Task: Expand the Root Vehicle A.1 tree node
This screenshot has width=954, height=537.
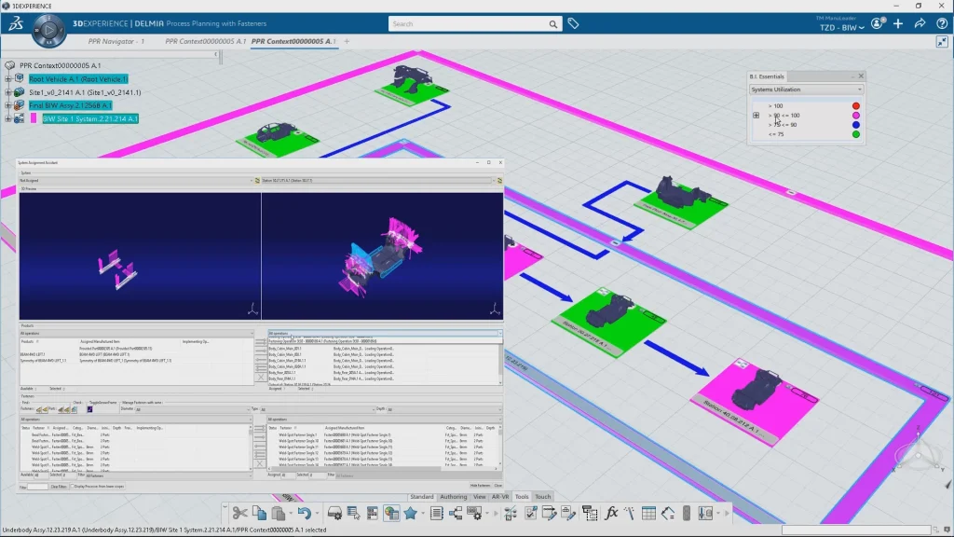Action: (8, 79)
